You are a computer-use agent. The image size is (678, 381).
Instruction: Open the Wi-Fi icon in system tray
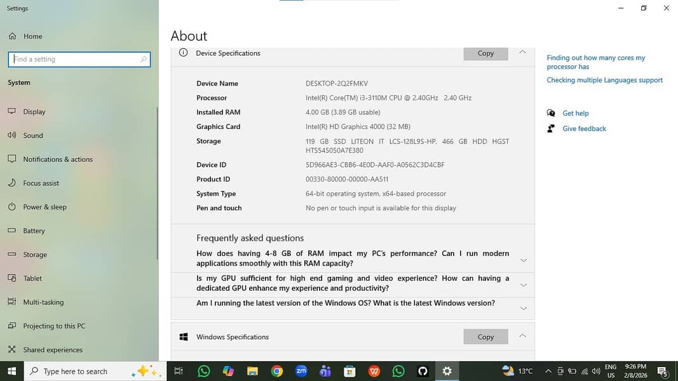[585, 370]
